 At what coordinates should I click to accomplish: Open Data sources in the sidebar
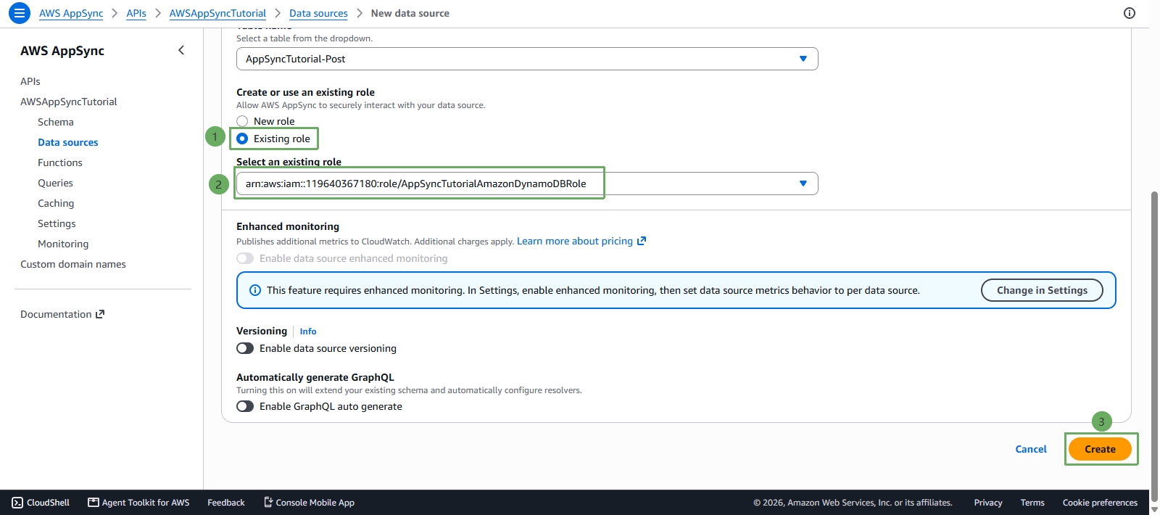pos(68,142)
